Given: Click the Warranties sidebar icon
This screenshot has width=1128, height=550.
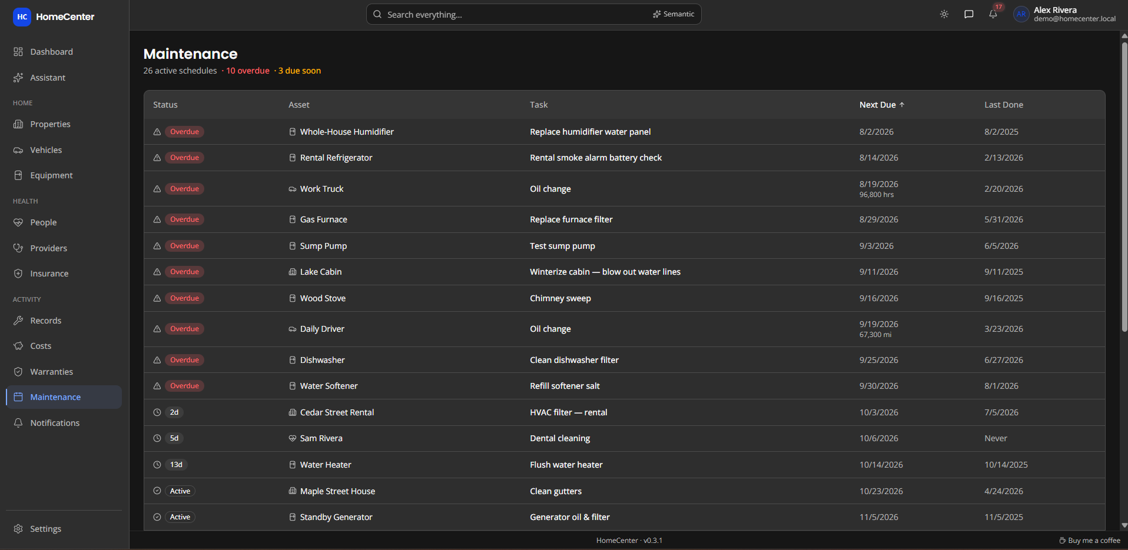Looking at the screenshot, I should click(x=18, y=372).
